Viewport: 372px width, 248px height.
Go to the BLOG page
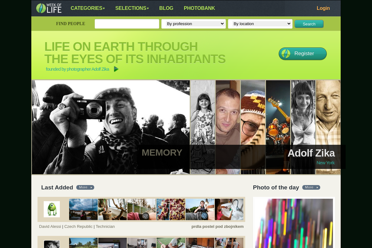click(166, 8)
